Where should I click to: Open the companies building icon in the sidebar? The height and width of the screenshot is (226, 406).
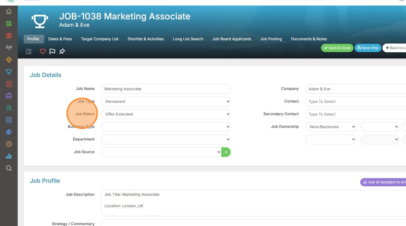pos(9,24)
